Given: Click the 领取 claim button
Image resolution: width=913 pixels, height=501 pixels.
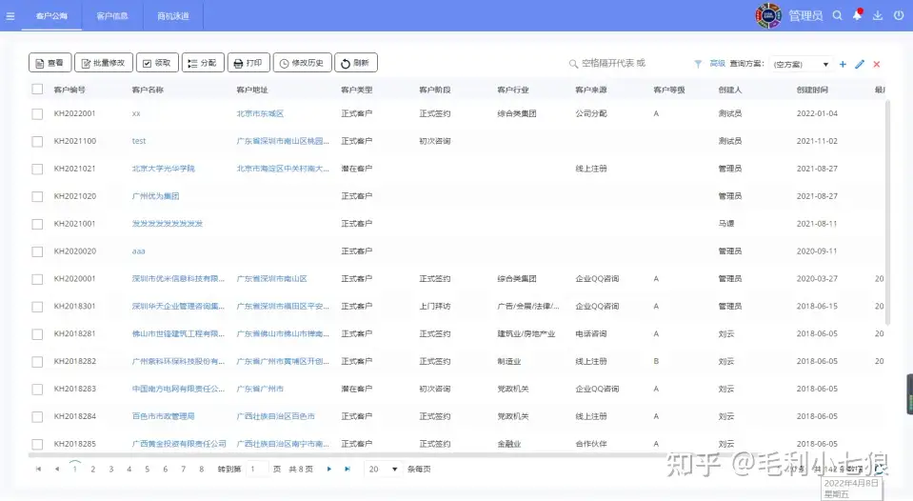Looking at the screenshot, I should click(x=157, y=63).
